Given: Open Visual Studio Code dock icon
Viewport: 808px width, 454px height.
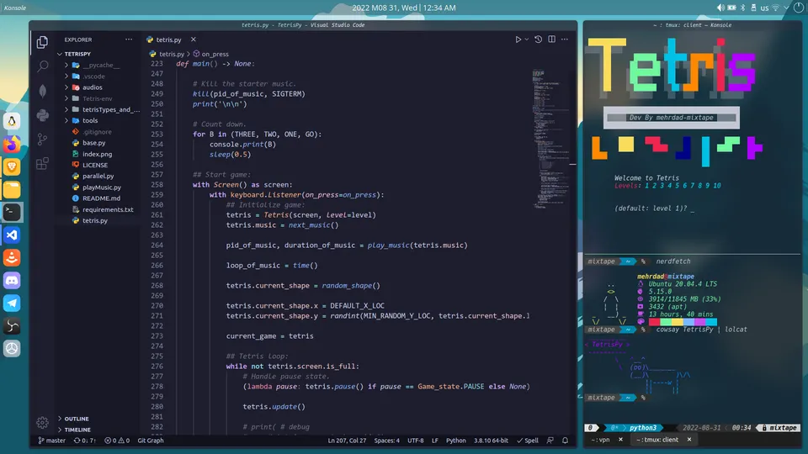Looking at the screenshot, I should click(x=12, y=235).
